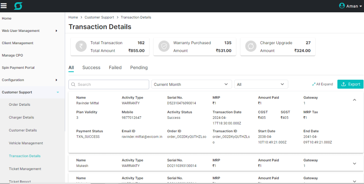Expand the Mukesh transaction row
This screenshot has width=364, height=184.
(x=355, y=163)
